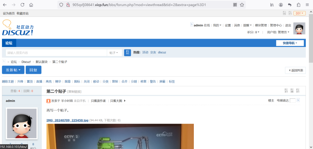The width and height of the screenshot is (313, 149).
Task: Click 高亮 moderation option
Action: 49,82
